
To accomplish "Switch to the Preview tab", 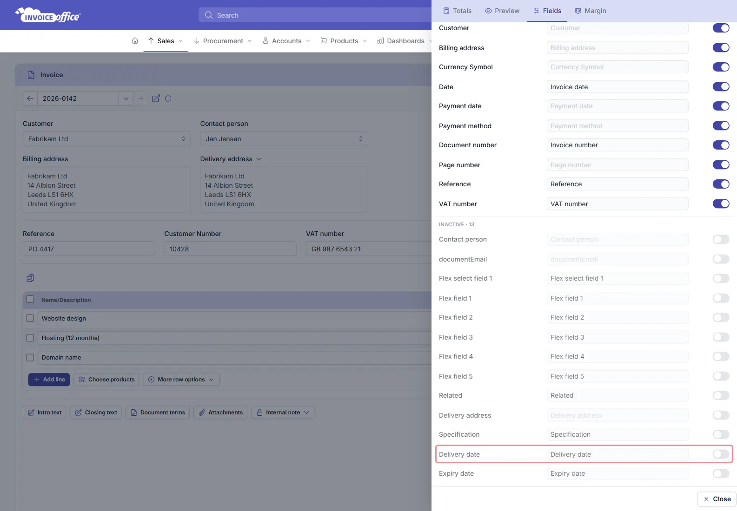I will click(502, 11).
